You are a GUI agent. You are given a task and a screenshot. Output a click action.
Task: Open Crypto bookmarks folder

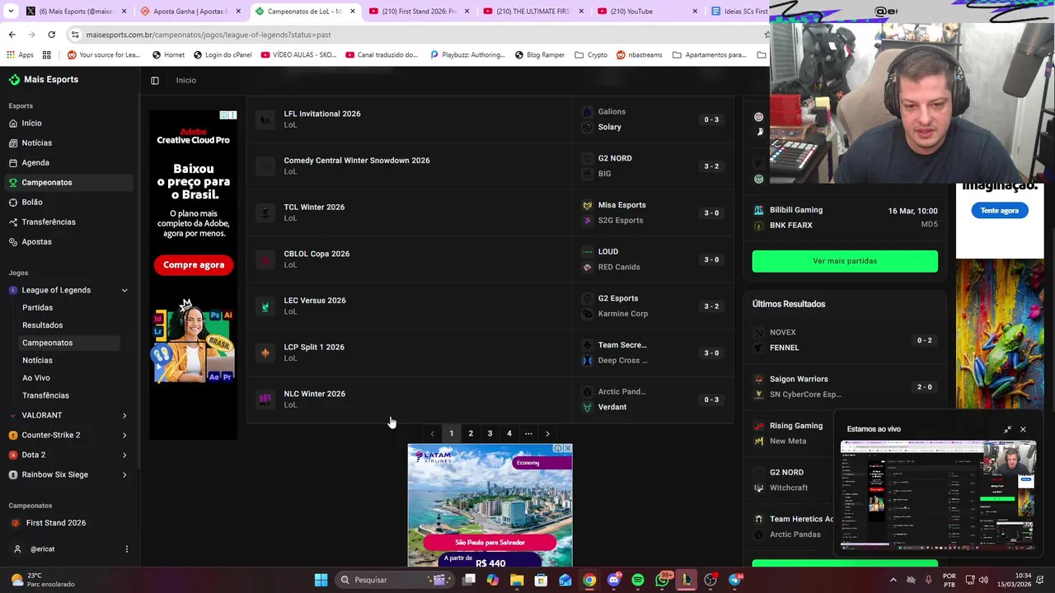(591, 55)
